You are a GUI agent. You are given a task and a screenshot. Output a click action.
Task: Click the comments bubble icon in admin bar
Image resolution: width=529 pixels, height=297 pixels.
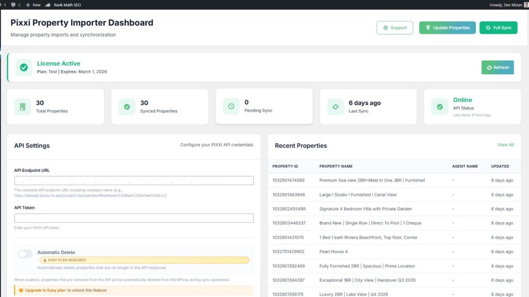point(13,5)
